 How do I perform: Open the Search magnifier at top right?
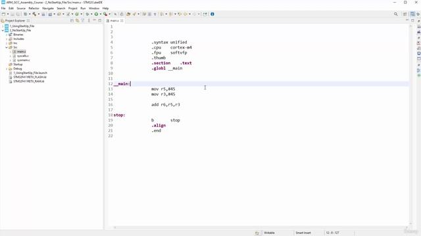pyautogui.click(x=396, y=14)
